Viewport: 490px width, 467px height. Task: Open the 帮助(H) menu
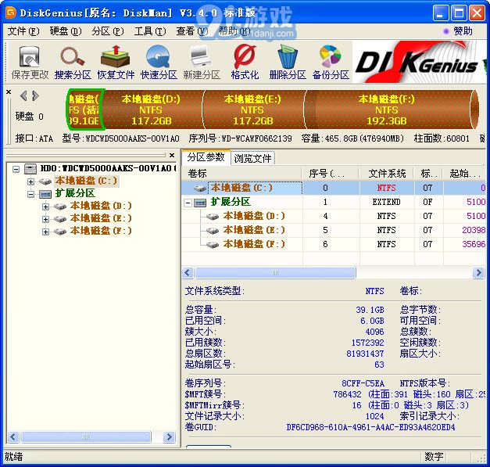pos(234,31)
